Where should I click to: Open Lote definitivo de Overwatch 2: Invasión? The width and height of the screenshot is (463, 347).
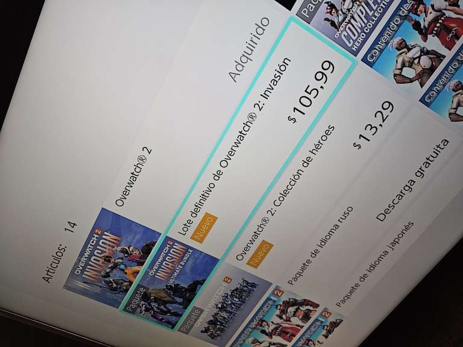click(x=235, y=146)
